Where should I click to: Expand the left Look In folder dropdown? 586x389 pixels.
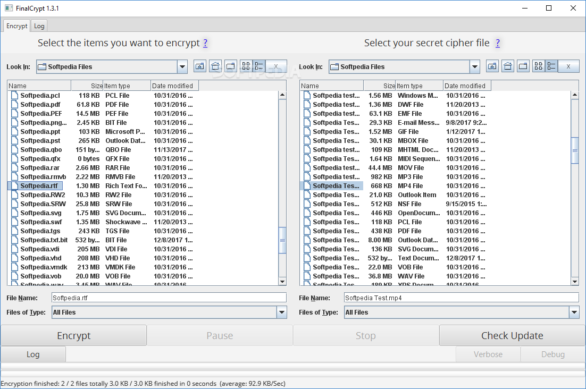pyautogui.click(x=182, y=66)
